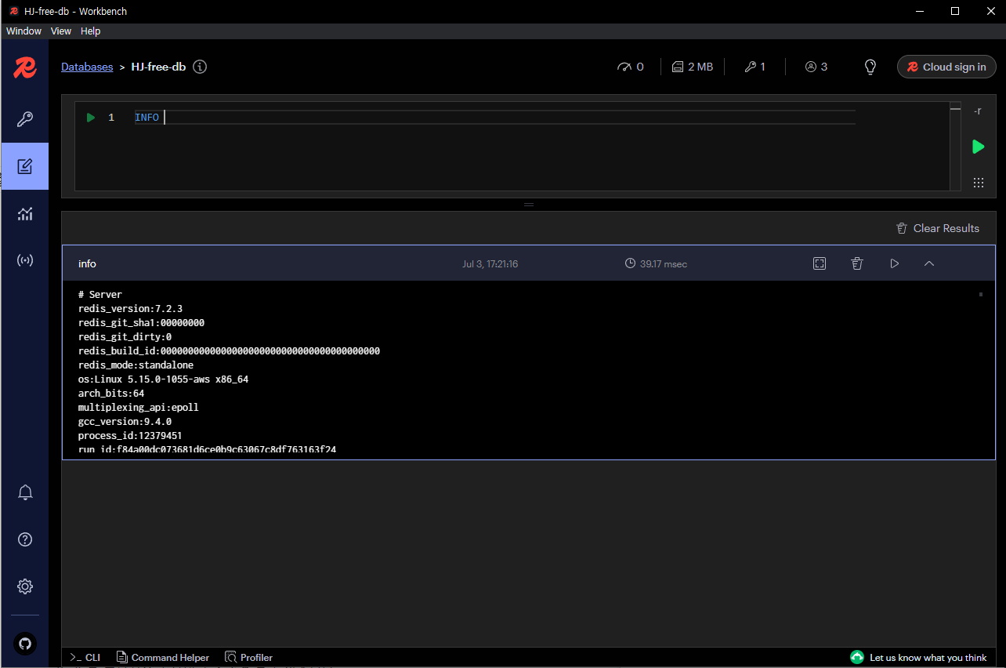Click the redis_build_id line
The width and height of the screenshot is (1006, 668).
pyautogui.click(x=229, y=350)
